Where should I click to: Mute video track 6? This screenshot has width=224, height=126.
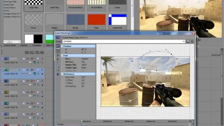pyautogui.click(x=38, y=114)
